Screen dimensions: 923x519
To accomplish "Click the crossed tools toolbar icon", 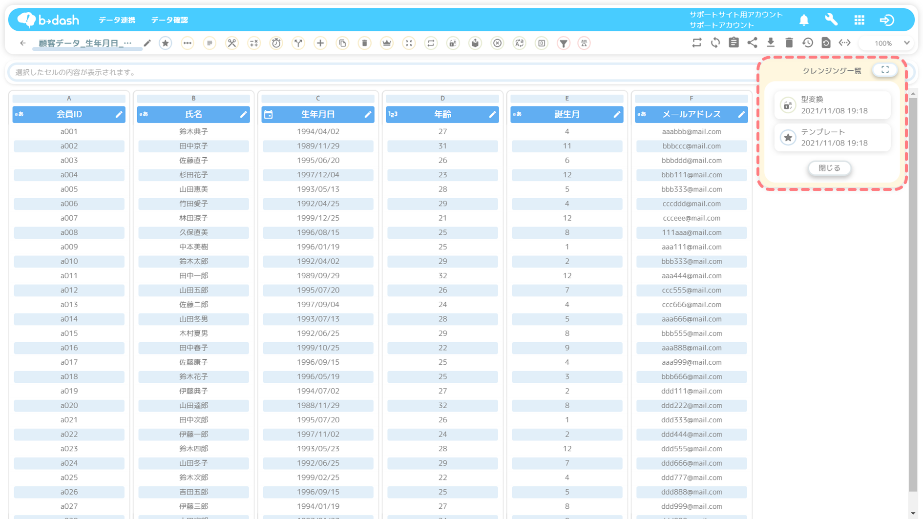I will tap(232, 43).
